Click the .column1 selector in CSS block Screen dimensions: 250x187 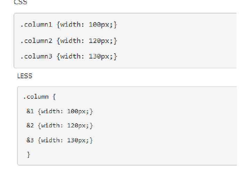tap(36, 25)
